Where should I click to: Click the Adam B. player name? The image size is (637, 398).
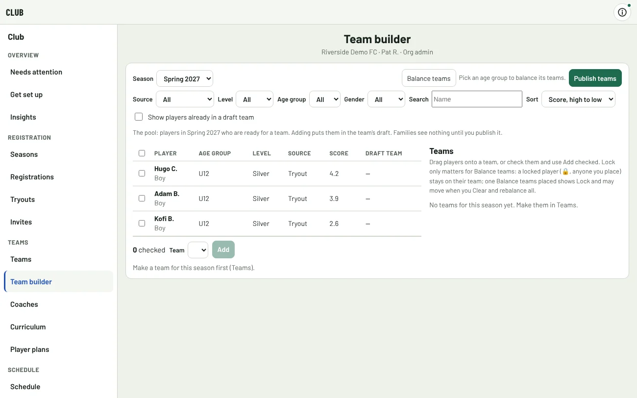coord(167,194)
